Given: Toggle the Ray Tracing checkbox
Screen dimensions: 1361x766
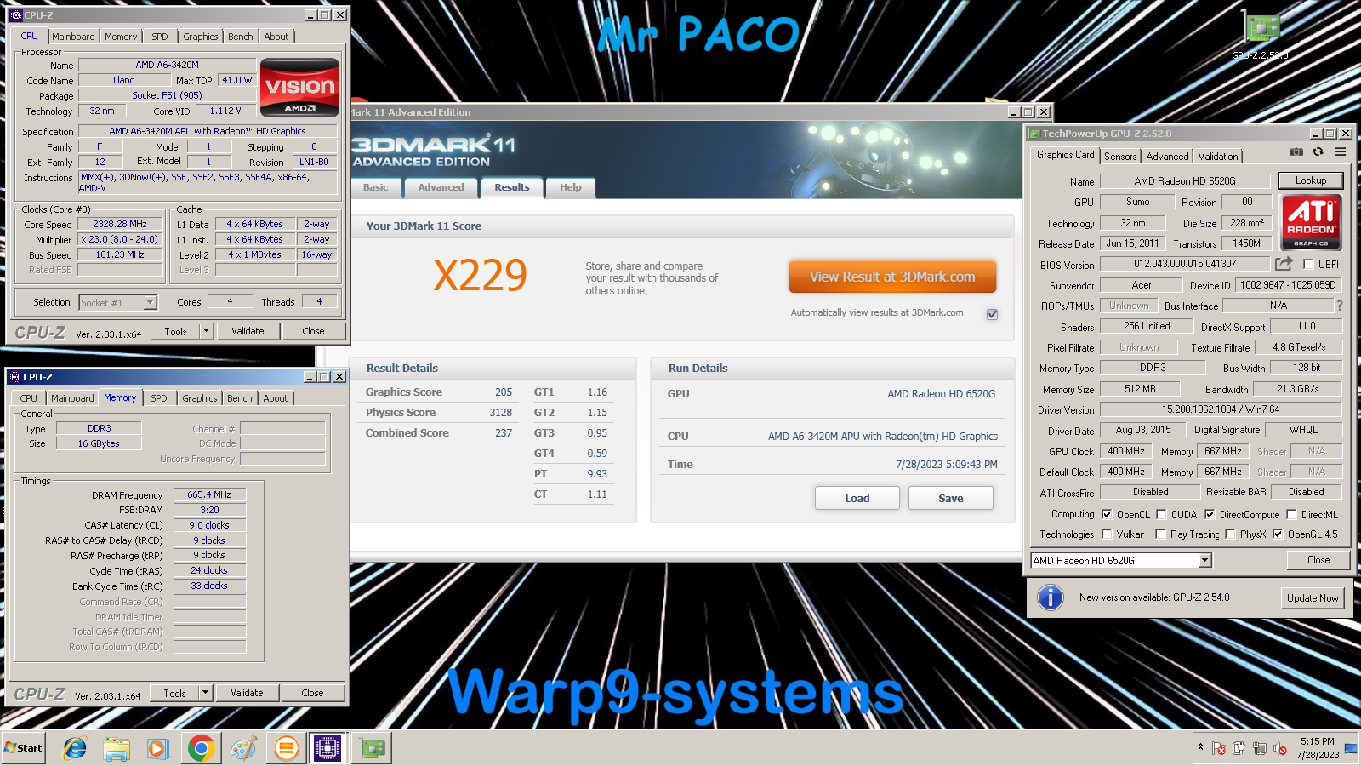Looking at the screenshot, I should click(x=1160, y=534).
